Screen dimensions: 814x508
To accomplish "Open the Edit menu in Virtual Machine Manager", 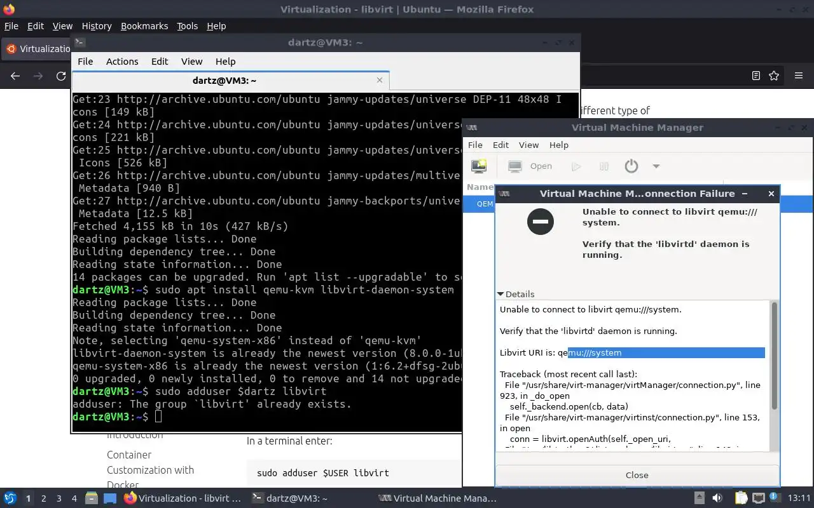I will pos(500,145).
